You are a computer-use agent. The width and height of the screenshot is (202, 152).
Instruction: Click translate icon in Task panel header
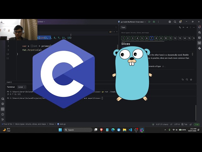click(x=180, y=27)
